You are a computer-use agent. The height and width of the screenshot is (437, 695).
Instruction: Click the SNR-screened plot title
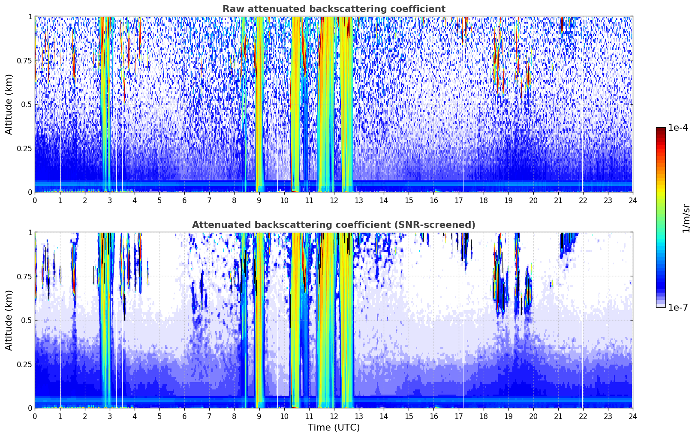[x=334, y=225]
